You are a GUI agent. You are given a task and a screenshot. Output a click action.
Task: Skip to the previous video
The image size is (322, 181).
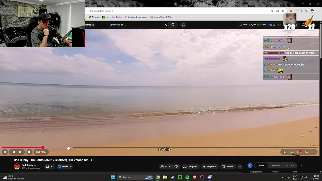(x=13, y=152)
